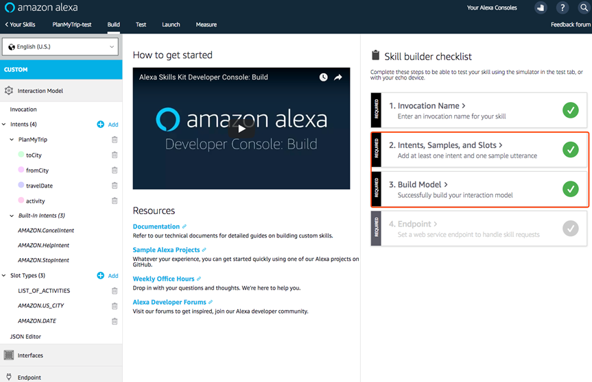Open the Documentation resource link
The width and height of the screenshot is (592, 382).
click(x=156, y=227)
